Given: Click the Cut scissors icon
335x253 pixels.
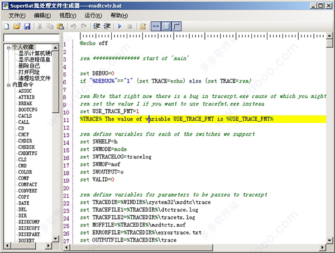Looking at the screenshot, I should point(40,26).
